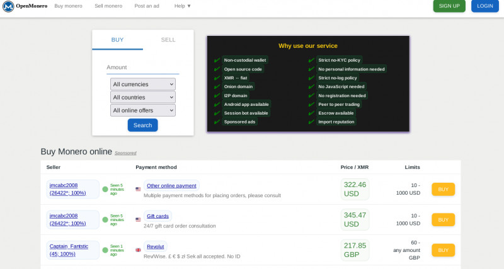The image size is (504, 269).
Task: Switch to the SELL tab
Action: point(168,40)
